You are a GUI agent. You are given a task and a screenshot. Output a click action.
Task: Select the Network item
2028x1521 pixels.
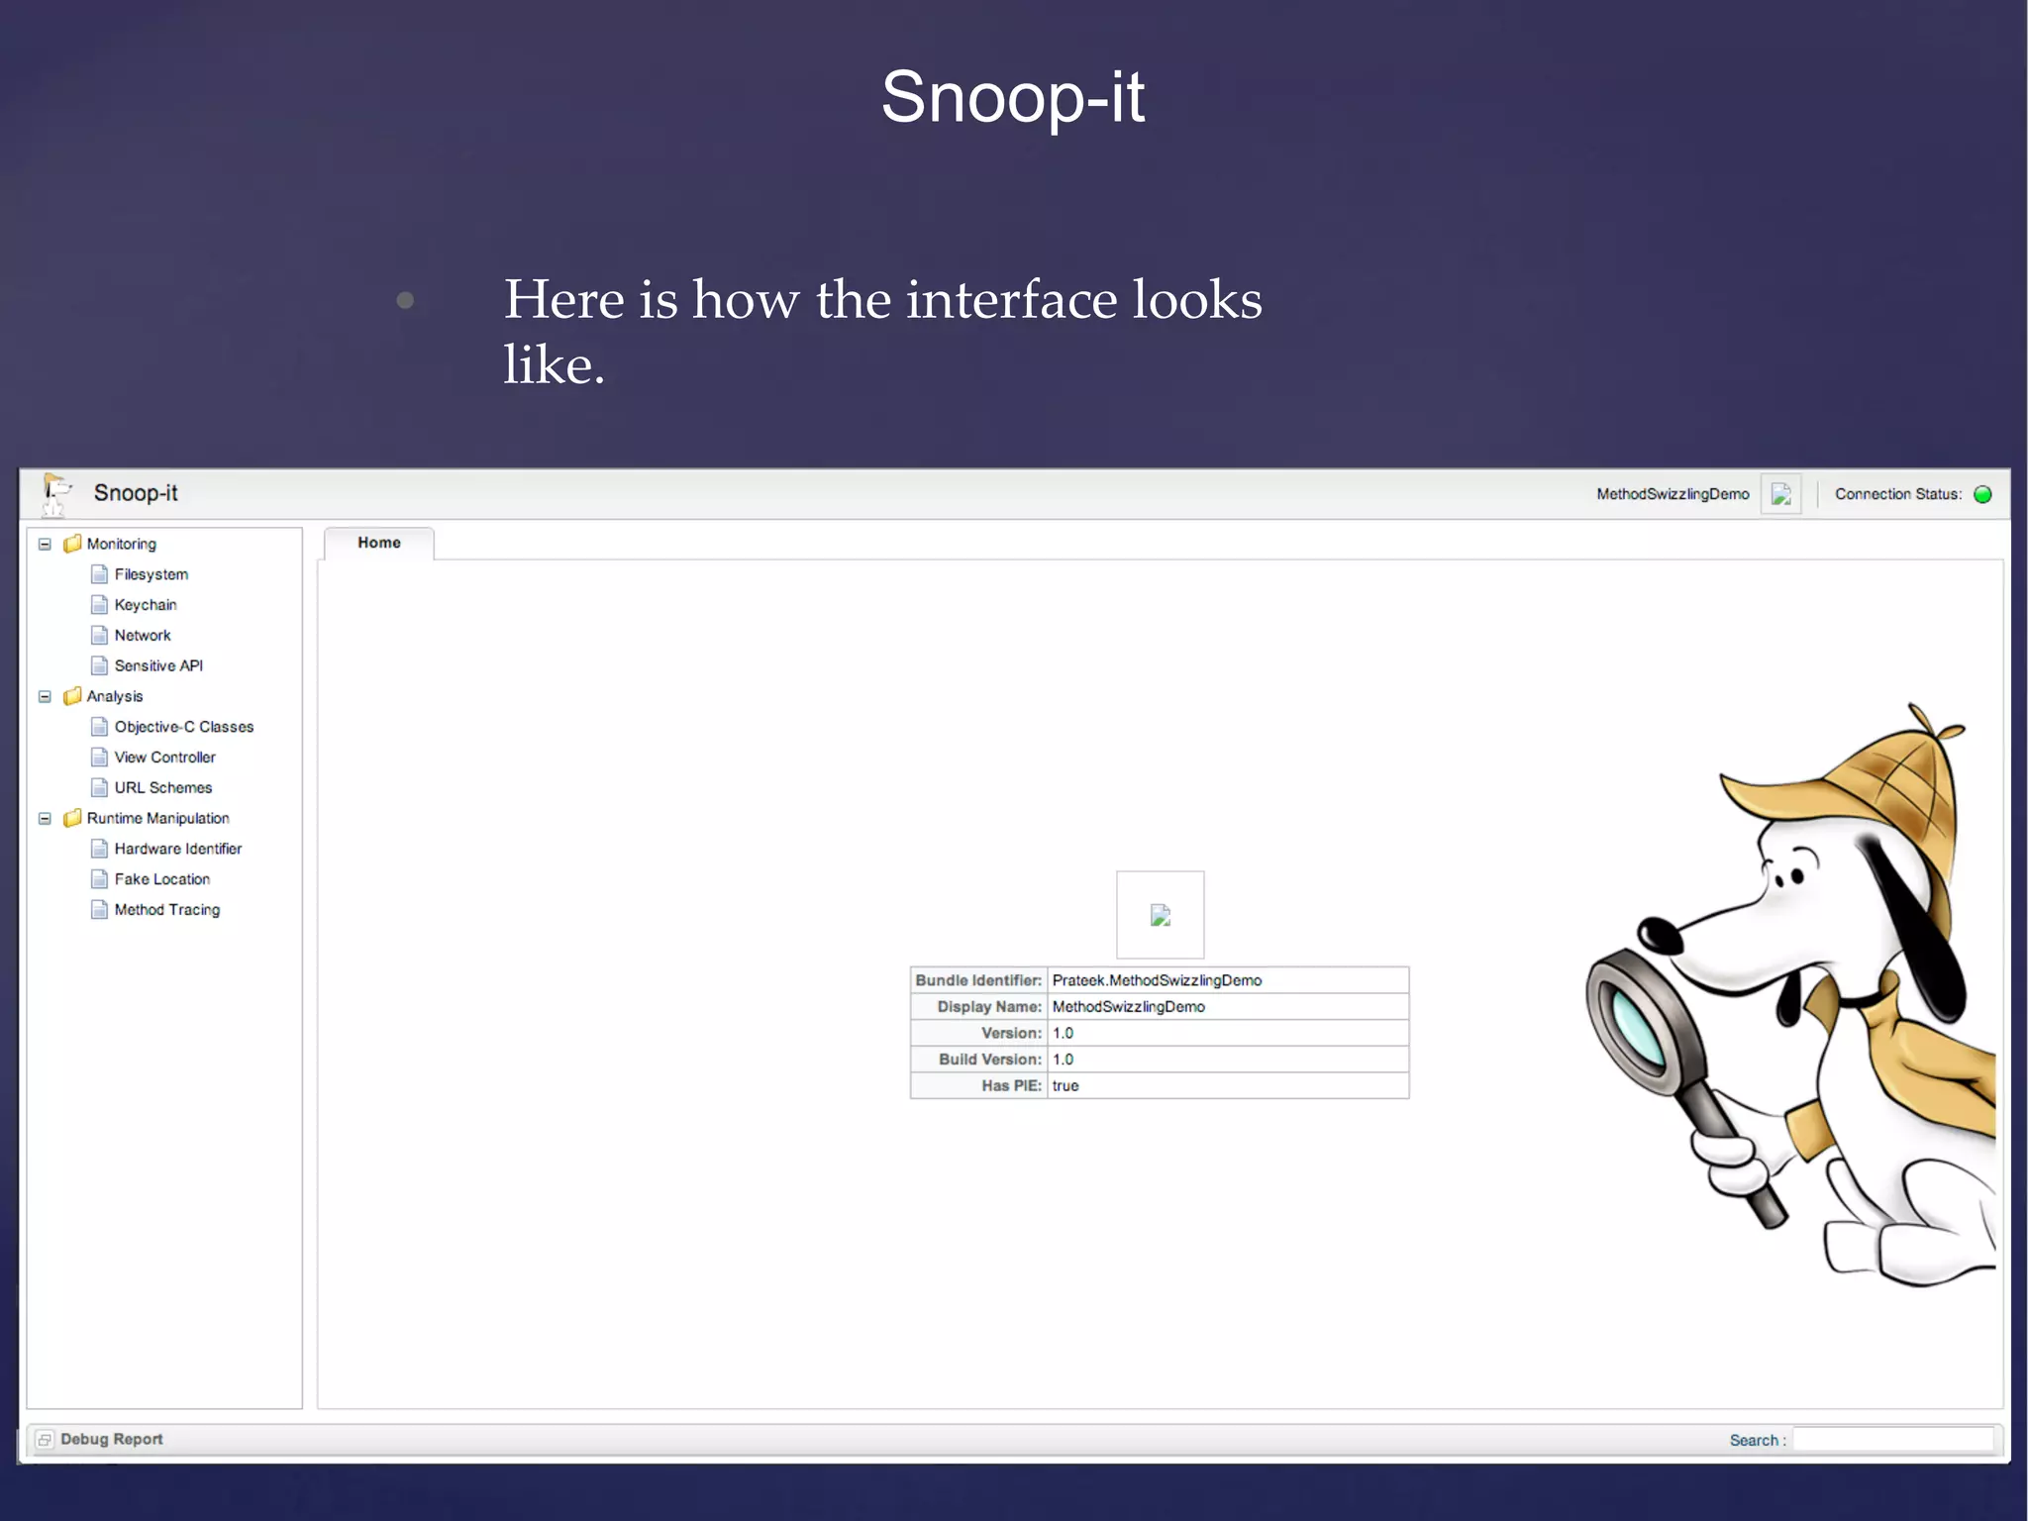click(x=143, y=636)
